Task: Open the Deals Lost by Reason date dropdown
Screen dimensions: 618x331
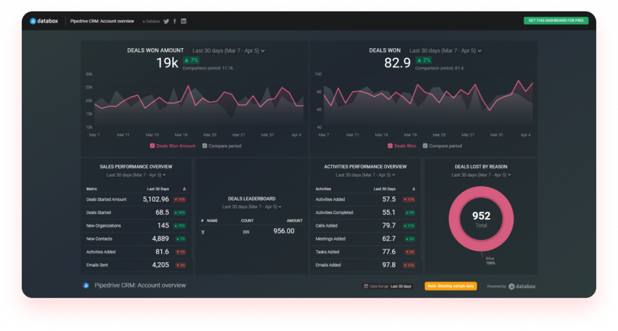Action: click(481, 175)
